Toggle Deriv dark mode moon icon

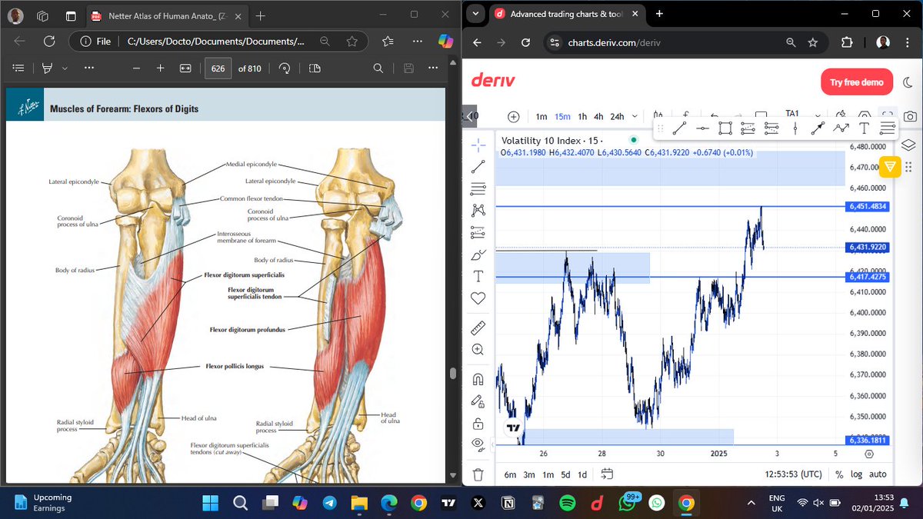click(x=908, y=82)
